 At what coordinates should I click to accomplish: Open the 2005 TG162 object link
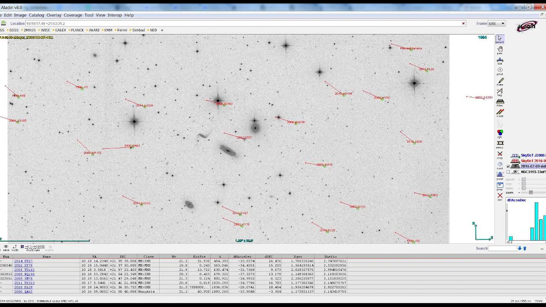click(24, 269)
